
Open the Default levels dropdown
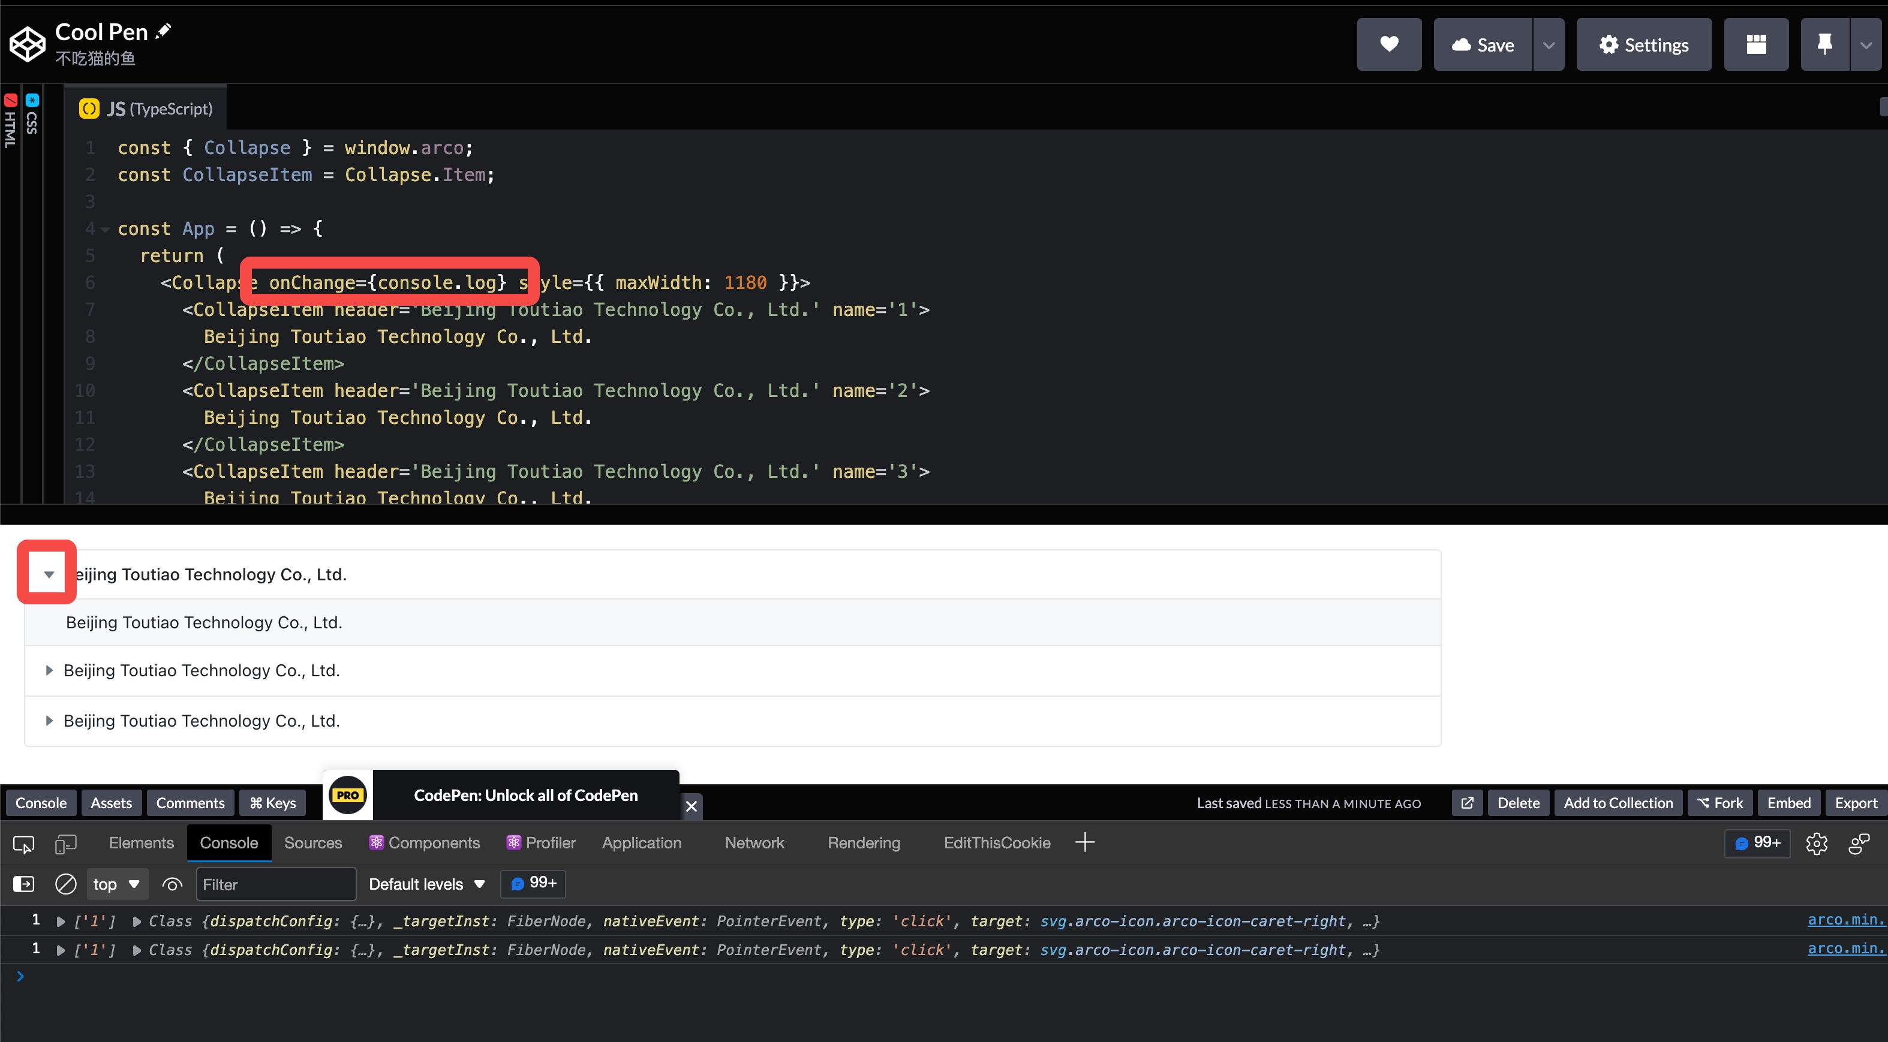click(426, 884)
